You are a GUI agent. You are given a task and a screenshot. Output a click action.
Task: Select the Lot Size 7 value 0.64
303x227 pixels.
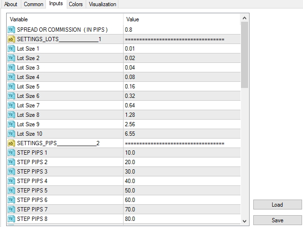pos(130,105)
